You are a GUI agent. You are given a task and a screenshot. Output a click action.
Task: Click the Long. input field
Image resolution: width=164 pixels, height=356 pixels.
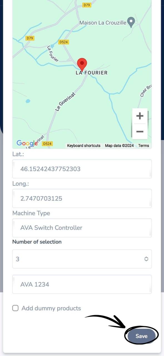[x=82, y=198]
